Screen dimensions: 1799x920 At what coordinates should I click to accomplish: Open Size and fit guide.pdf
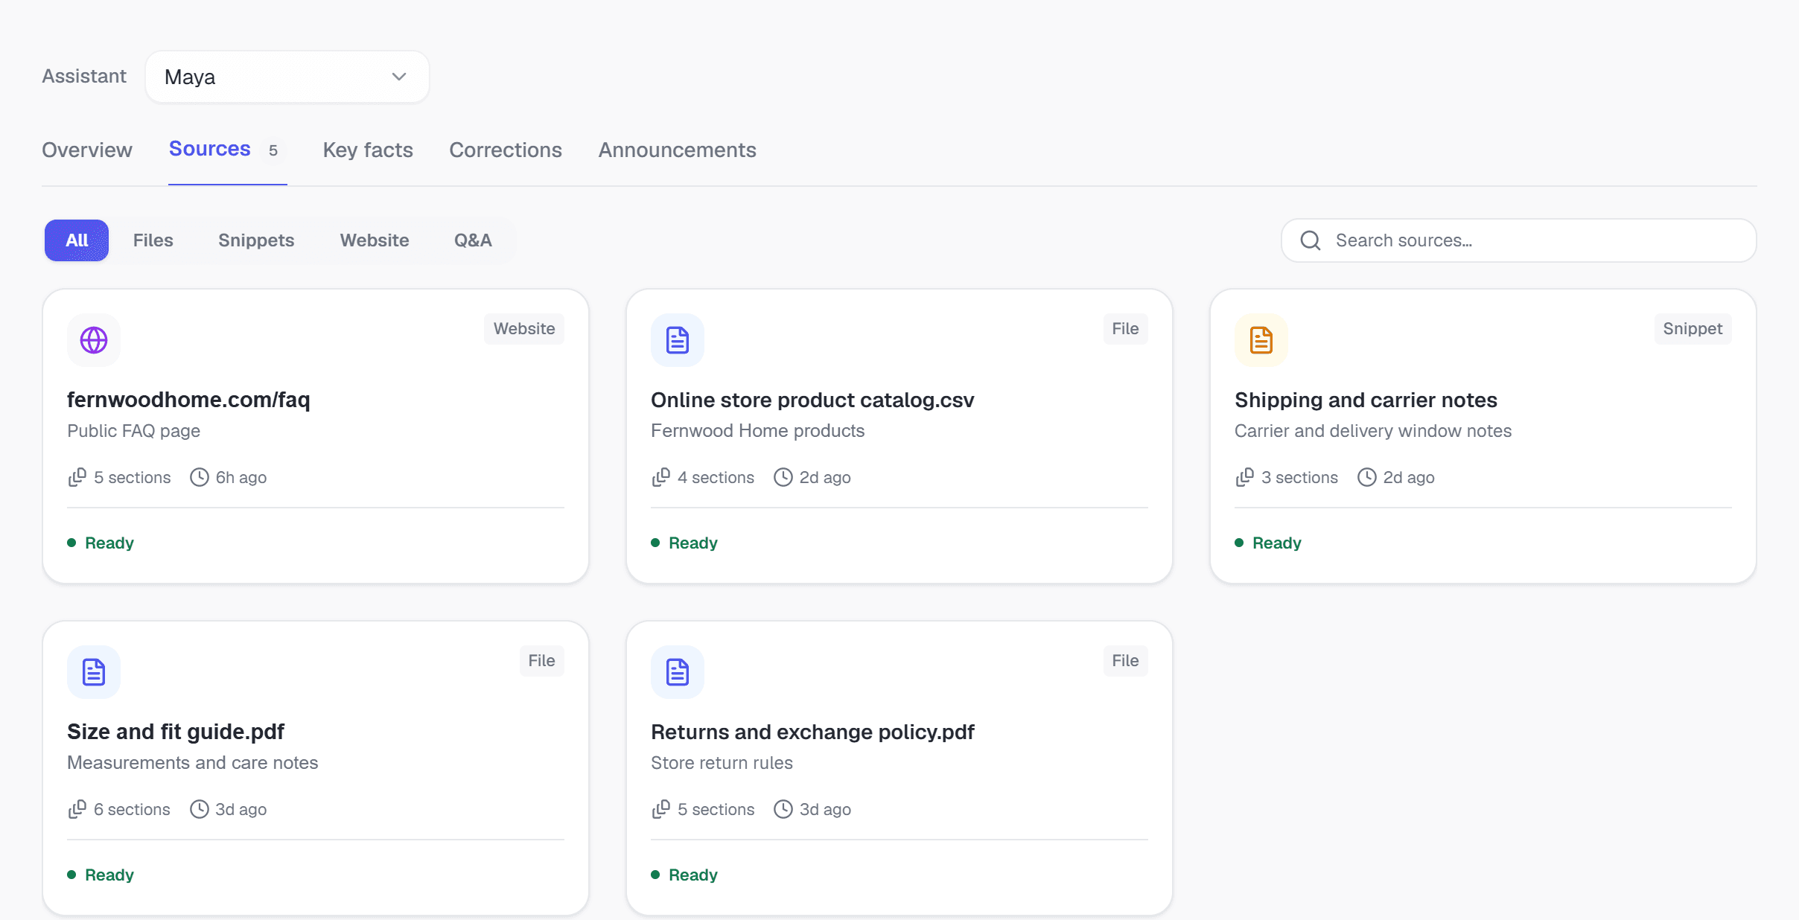coord(176,732)
